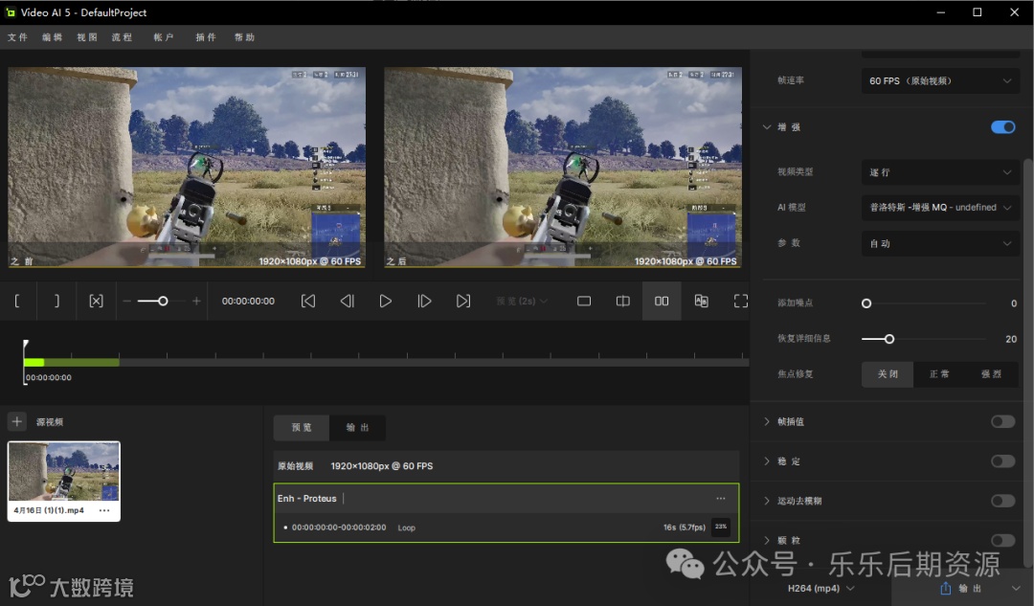The image size is (1034, 606).
Task: Expand the 运动去模糊 section chevron
Action: pyautogui.click(x=766, y=501)
